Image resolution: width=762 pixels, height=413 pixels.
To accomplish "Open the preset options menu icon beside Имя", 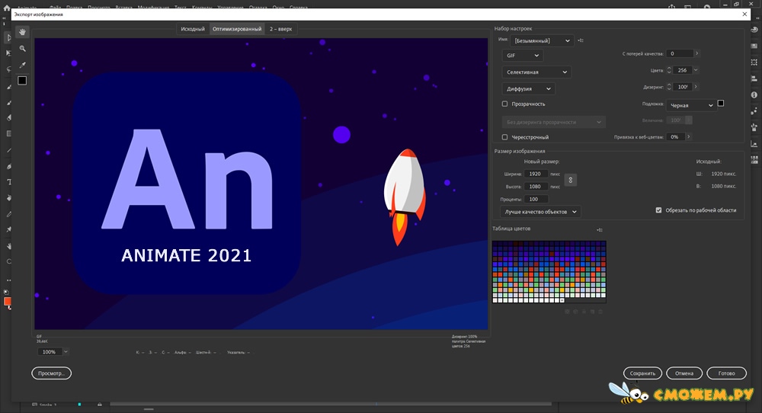I will point(581,40).
